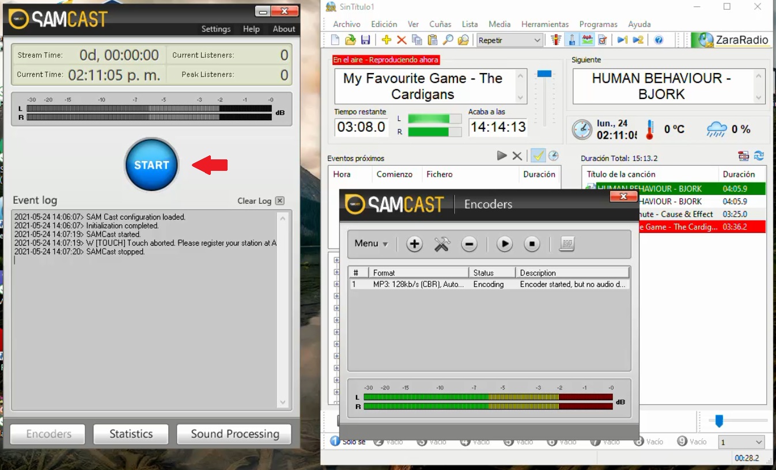Screen dimensions: 776x470
Task: Play the upcoming event with gray triangle
Action: 502,155
